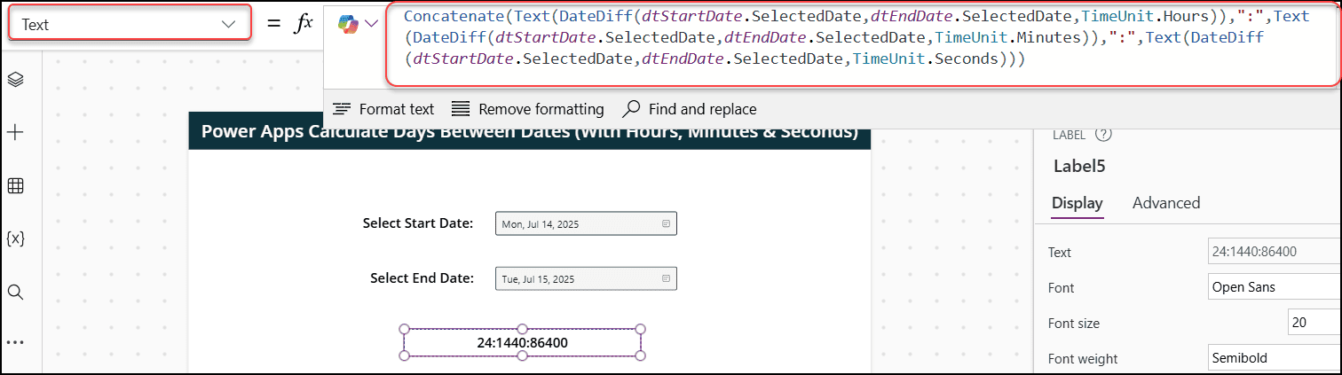Viewport: 1342px width, 375px height.
Task: Open the Search magnifier icon in sidebar
Action: click(15, 292)
